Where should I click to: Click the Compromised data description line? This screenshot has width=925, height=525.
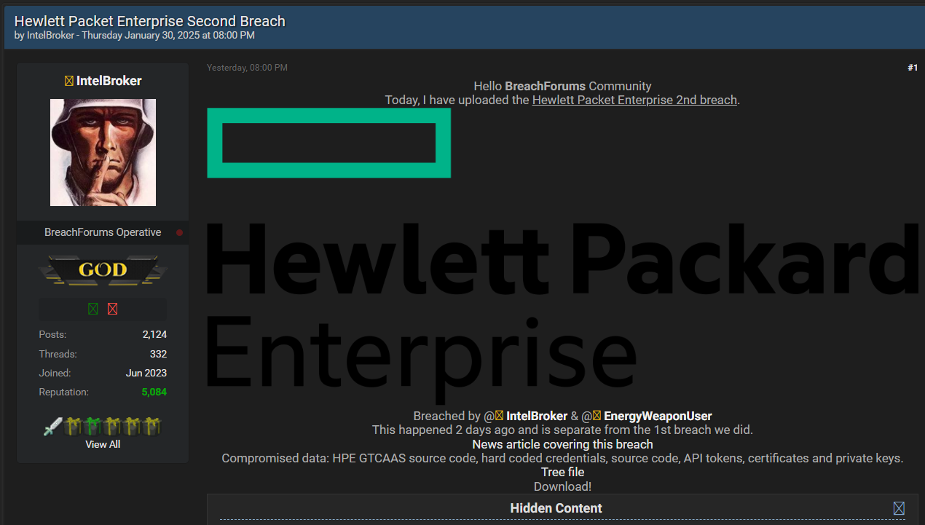(562, 458)
